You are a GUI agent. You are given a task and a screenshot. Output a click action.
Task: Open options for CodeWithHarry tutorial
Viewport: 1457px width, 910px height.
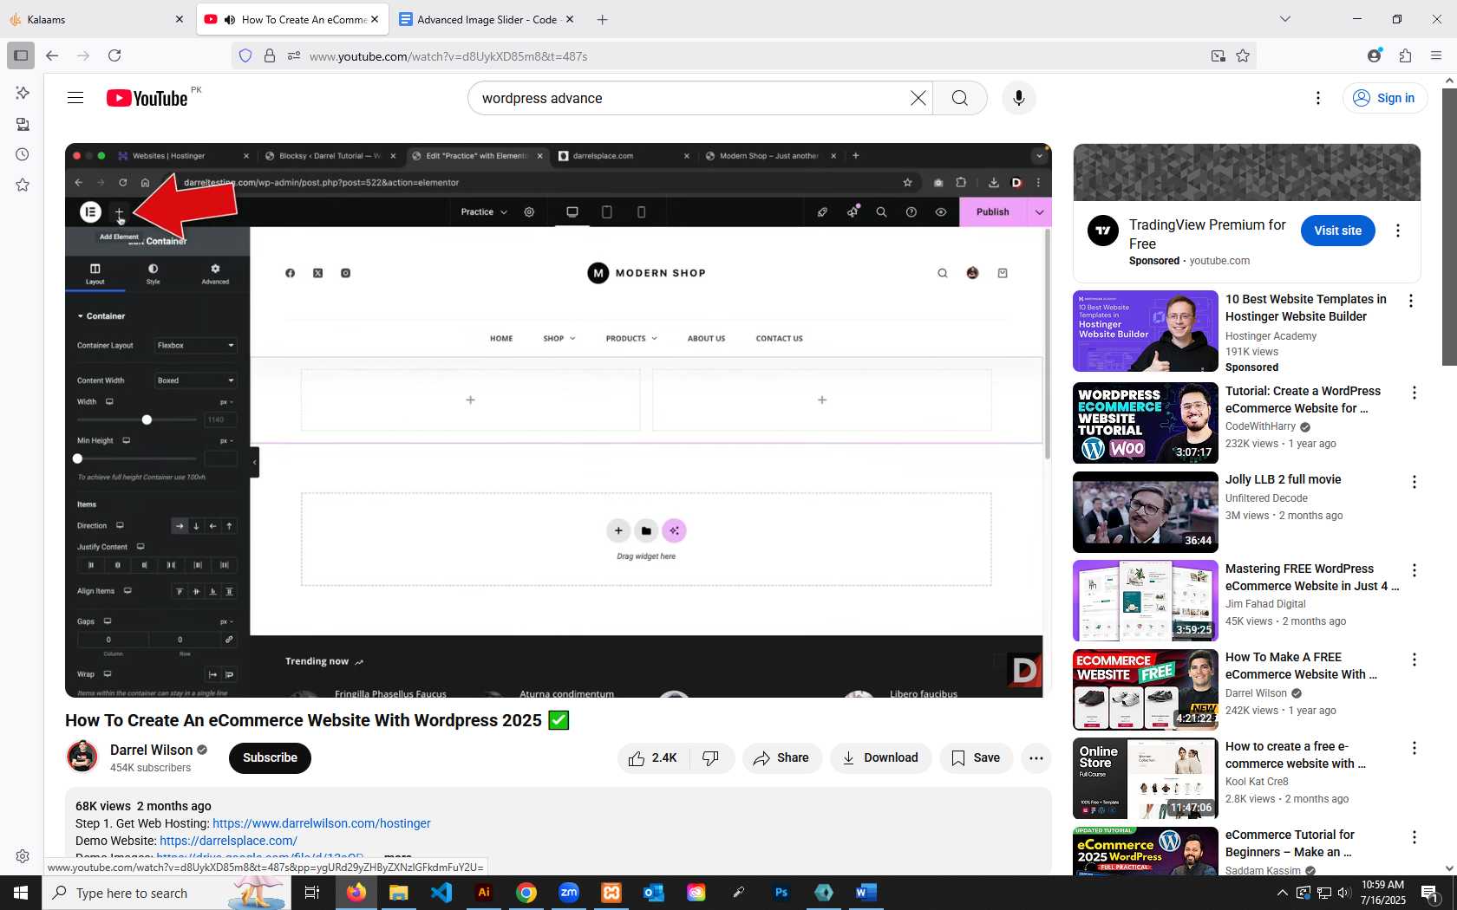[1414, 393]
